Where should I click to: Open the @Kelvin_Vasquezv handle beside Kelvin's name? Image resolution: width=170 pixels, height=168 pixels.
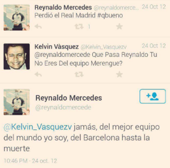tap(103, 47)
